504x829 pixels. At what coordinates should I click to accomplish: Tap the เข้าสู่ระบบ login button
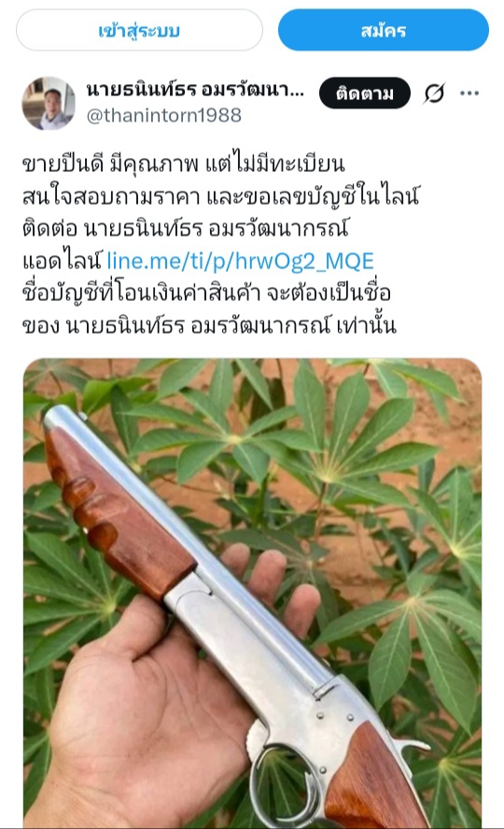click(139, 30)
